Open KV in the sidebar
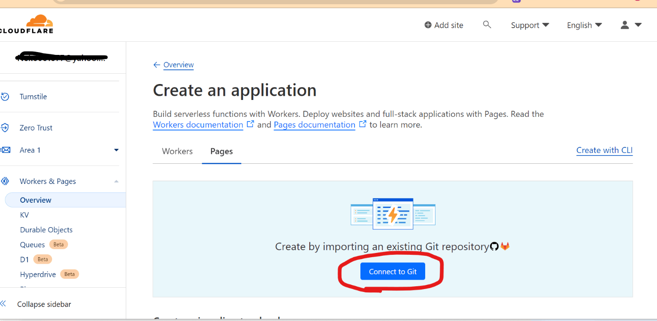Viewport: 657px width, 321px height. pos(24,215)
